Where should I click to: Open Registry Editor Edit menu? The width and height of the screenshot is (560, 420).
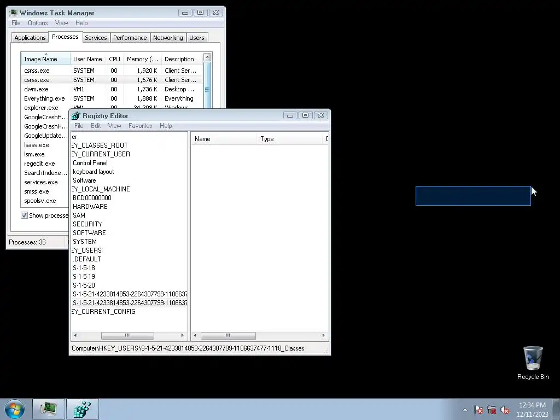95,126
